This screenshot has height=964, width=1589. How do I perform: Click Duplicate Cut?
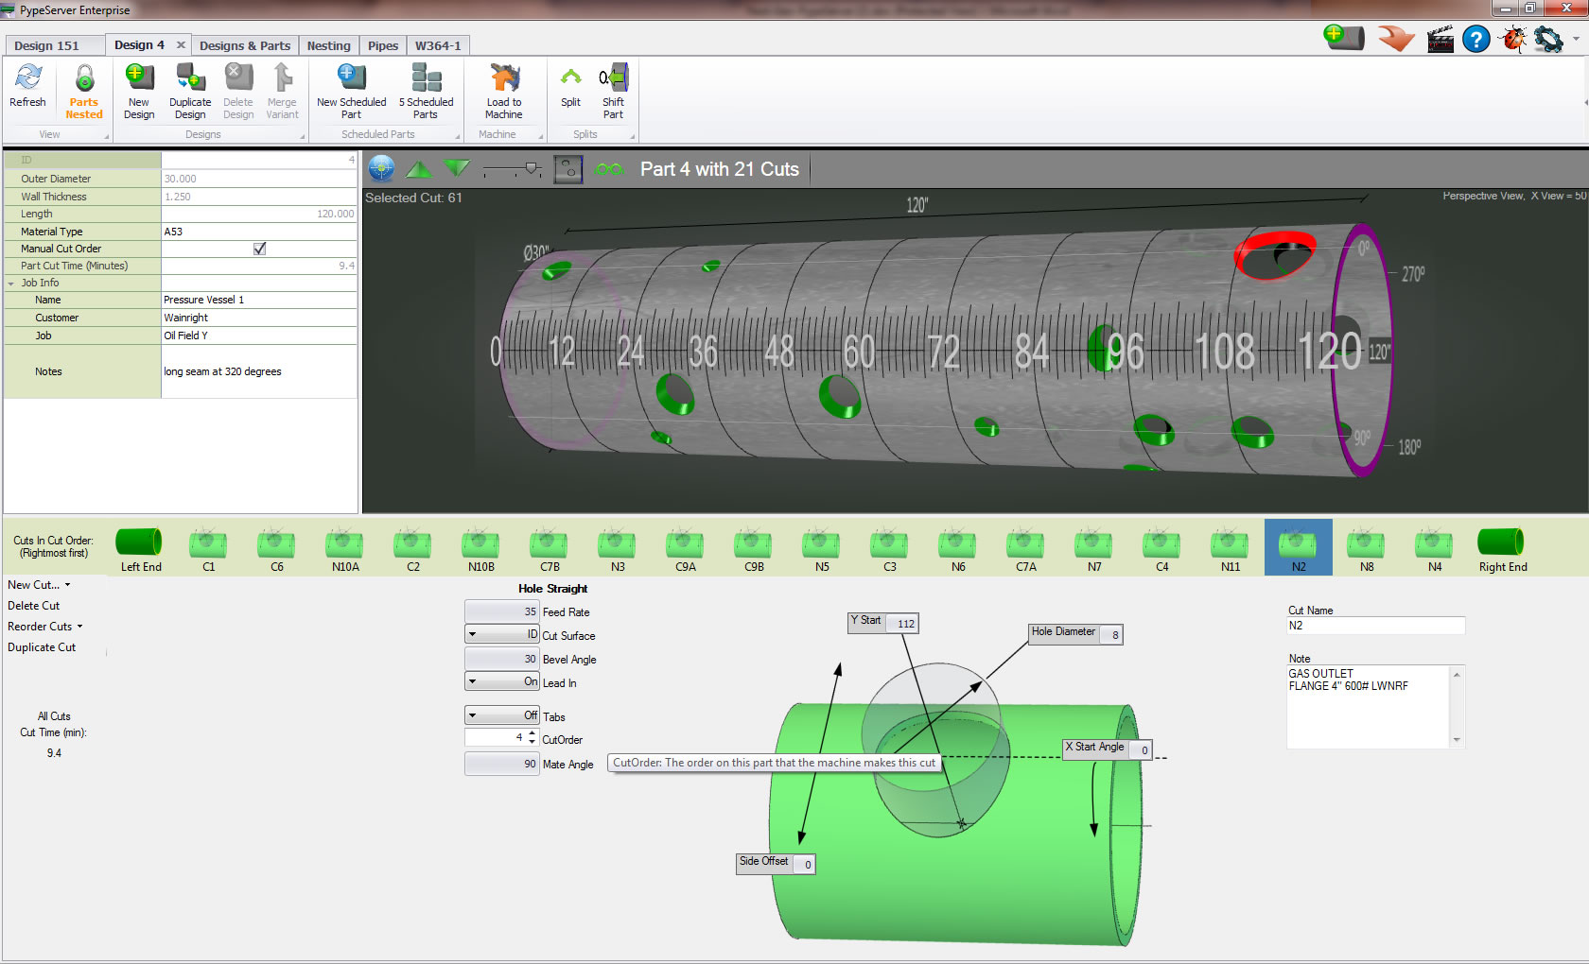[x=42, y=647]
